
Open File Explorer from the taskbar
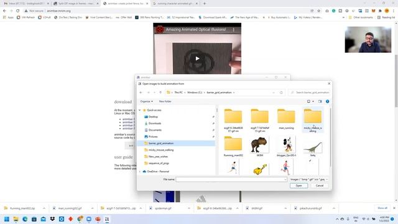click(x=16, y=219)
